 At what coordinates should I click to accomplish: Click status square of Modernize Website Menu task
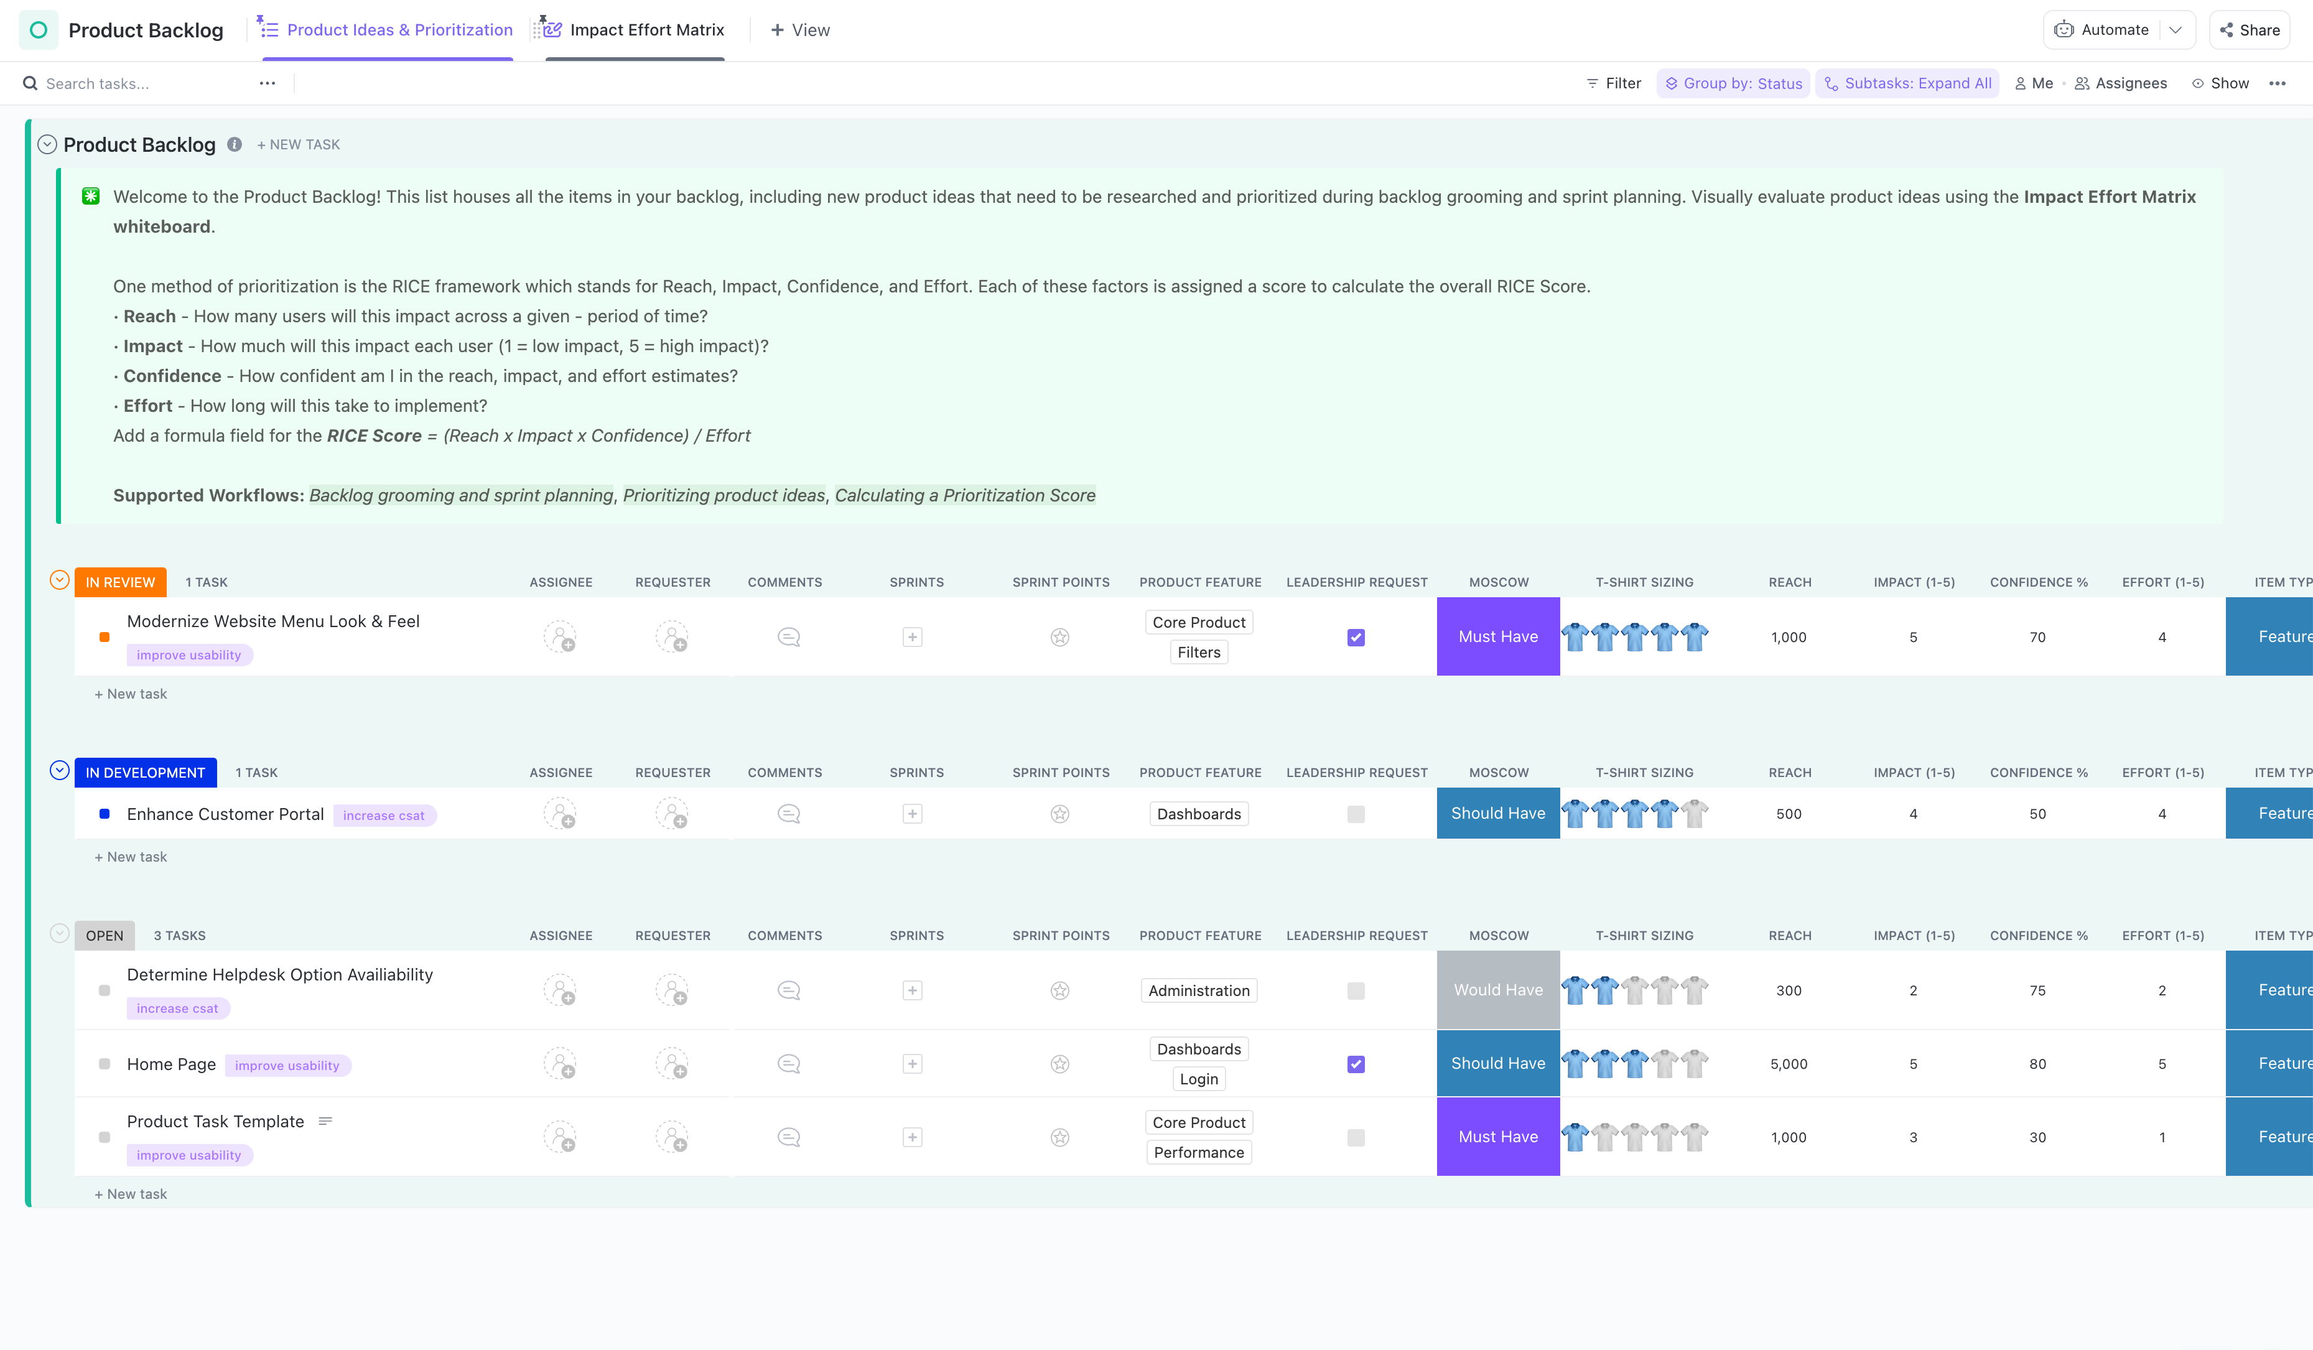point(105,637)
